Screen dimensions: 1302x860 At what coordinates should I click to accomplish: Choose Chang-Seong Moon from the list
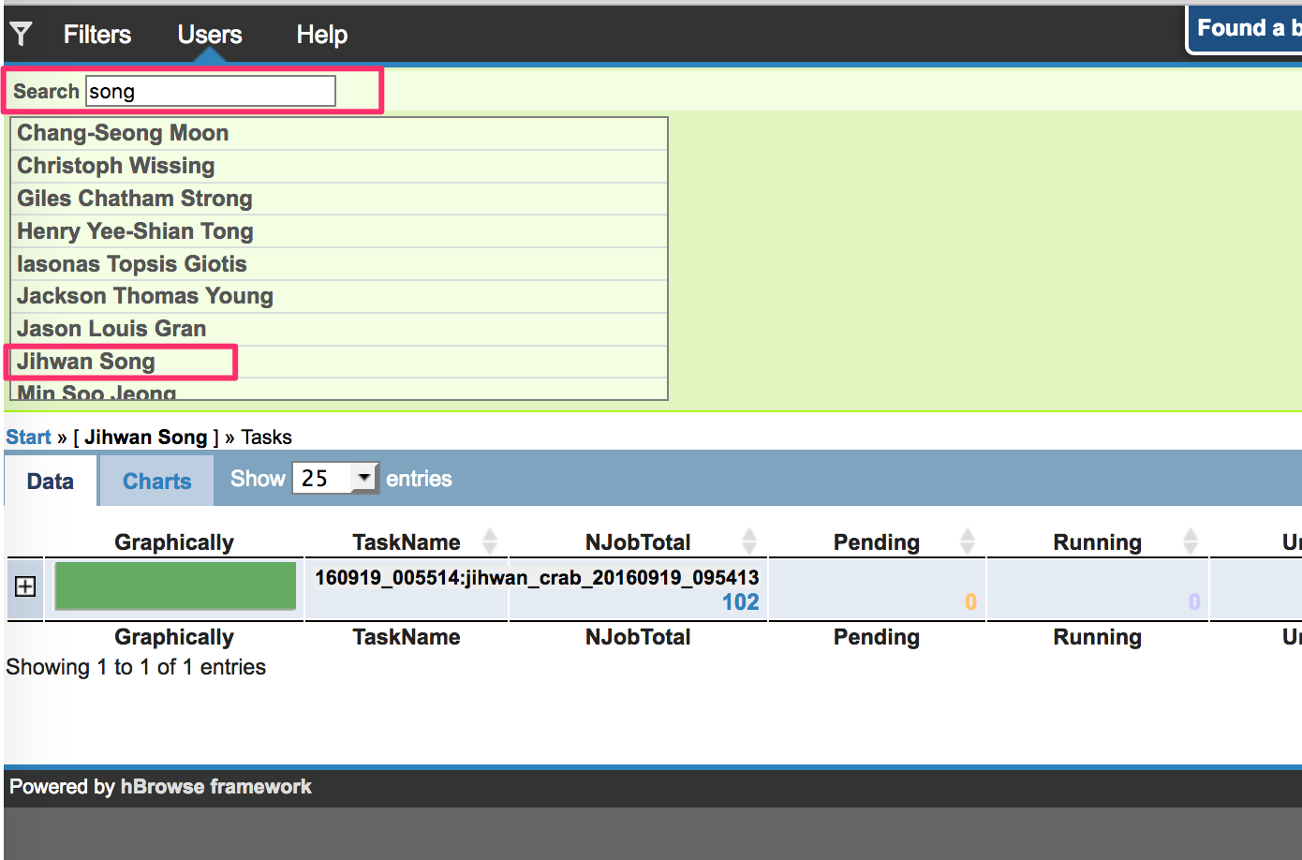(123, 133)
